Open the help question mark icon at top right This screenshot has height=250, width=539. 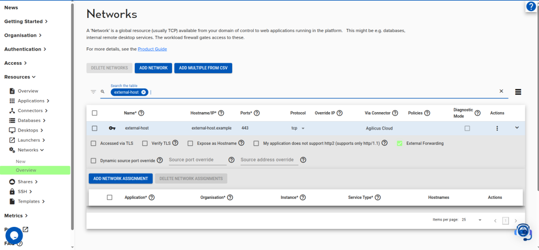point(531,6)
